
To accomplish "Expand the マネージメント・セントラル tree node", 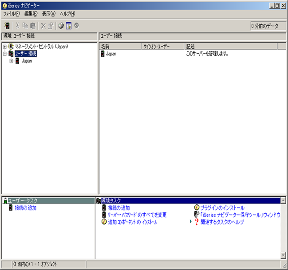I will (x=5, y=47).
